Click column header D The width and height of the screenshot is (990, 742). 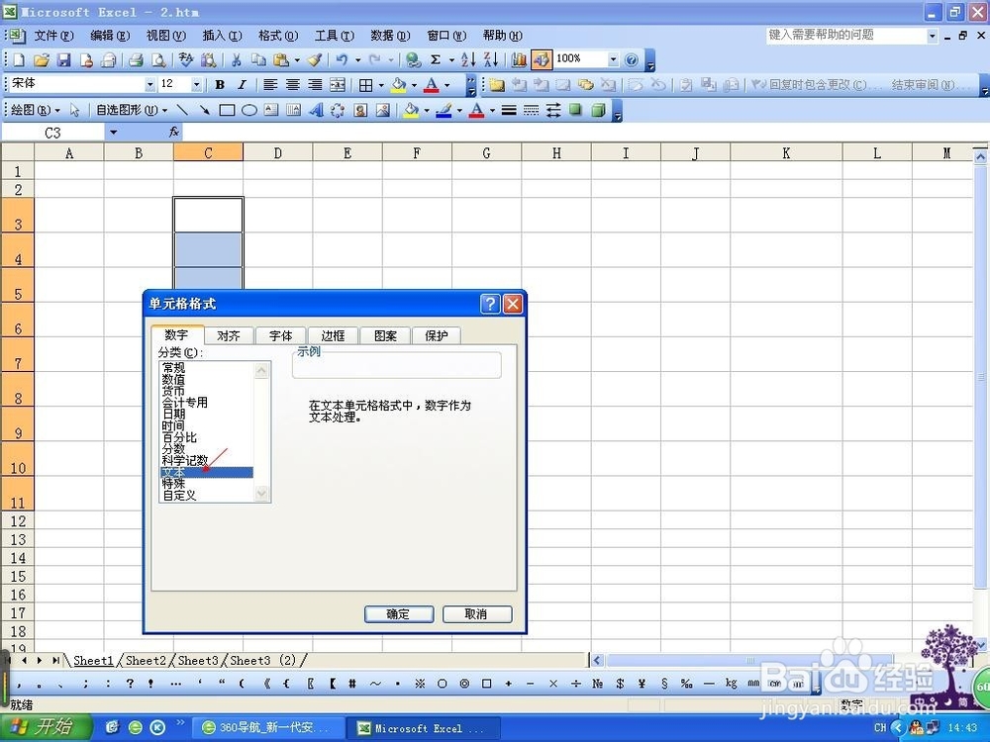pyautogui.click(x=278, y=152)
